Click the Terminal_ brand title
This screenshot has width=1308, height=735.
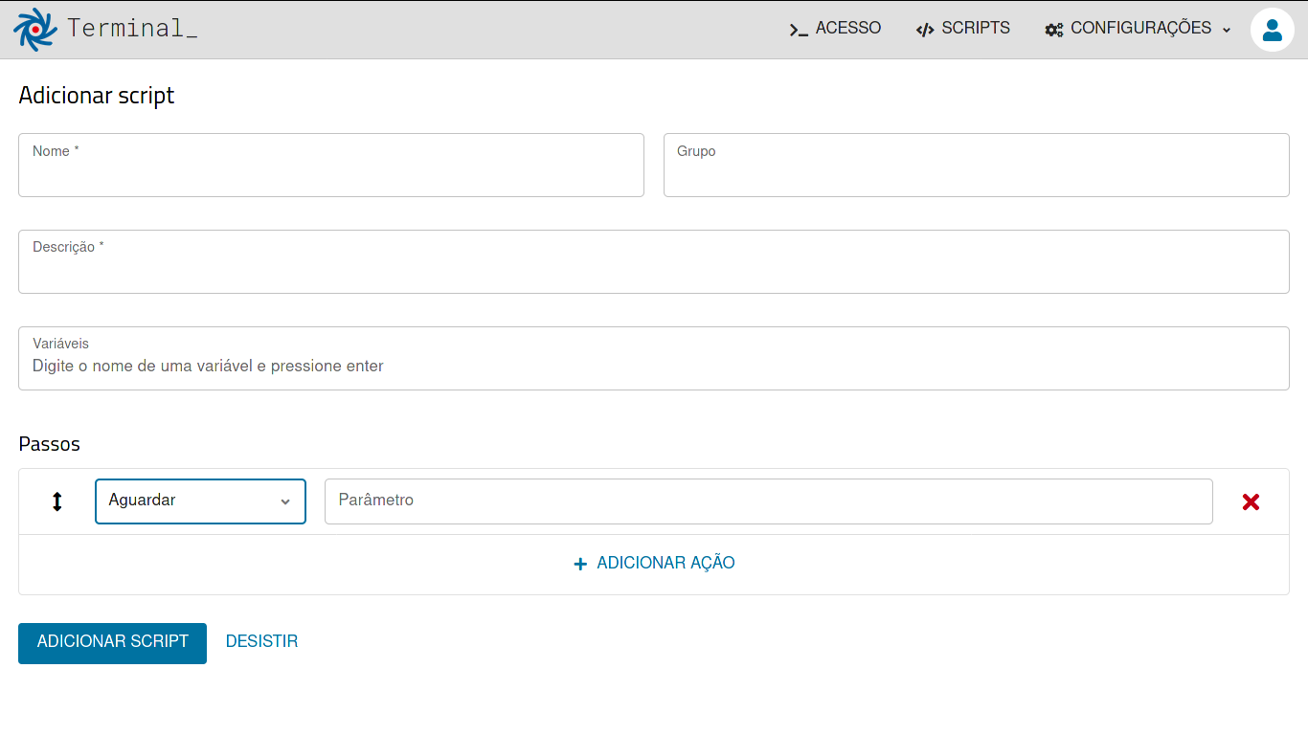[x=132, y=28]
